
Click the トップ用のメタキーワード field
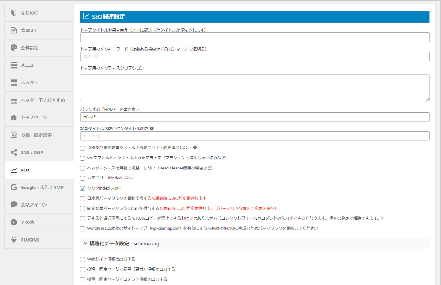coord(255,56)
